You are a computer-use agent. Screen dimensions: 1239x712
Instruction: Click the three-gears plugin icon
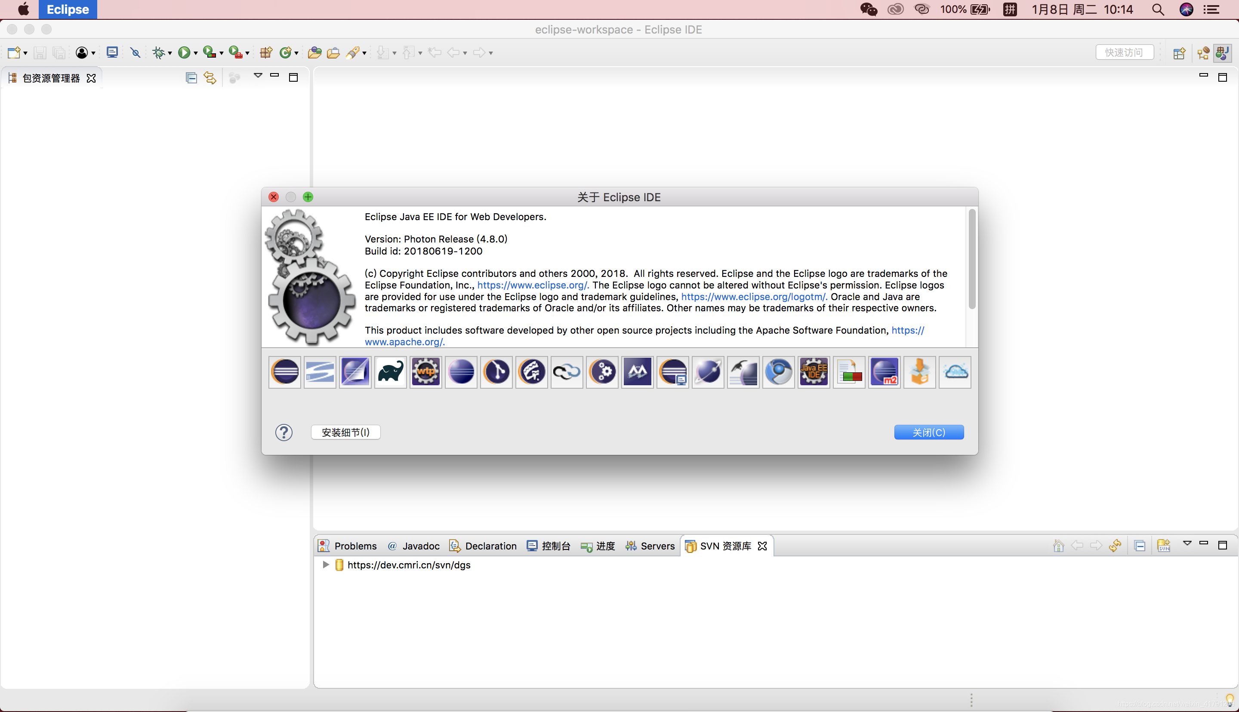point(601,372)
